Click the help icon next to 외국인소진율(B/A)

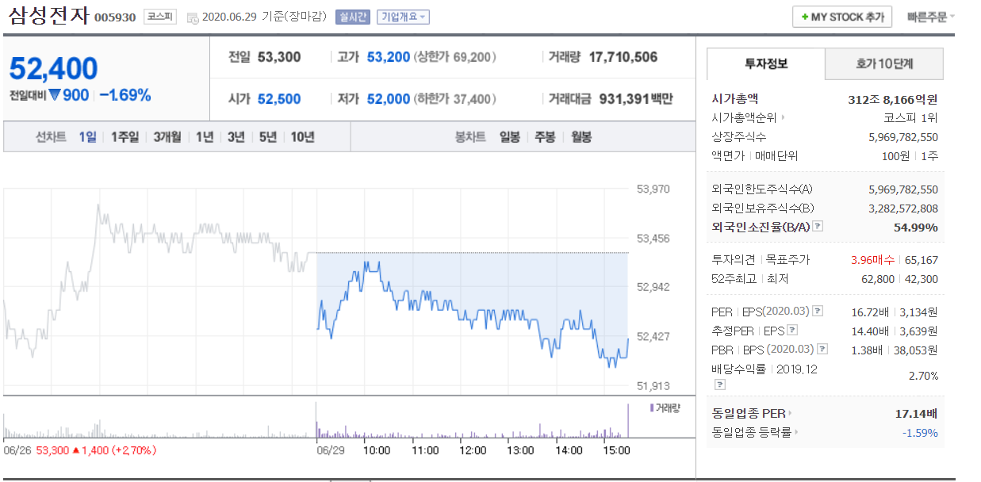818,227
